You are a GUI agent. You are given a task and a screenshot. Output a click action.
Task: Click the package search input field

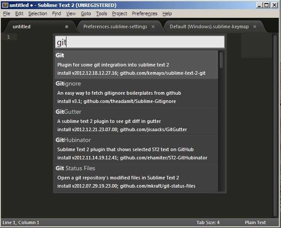click(x=140, y=42)
